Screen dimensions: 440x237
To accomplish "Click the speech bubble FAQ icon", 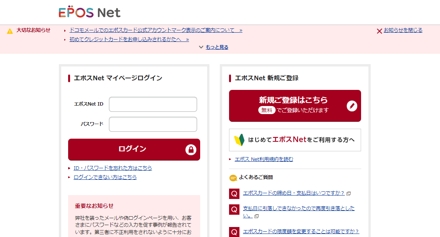I will [233, 178].
